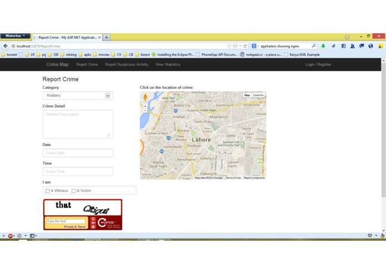
Task: Click the tab groups icon in the title bar
Action: tap(347, 37)
